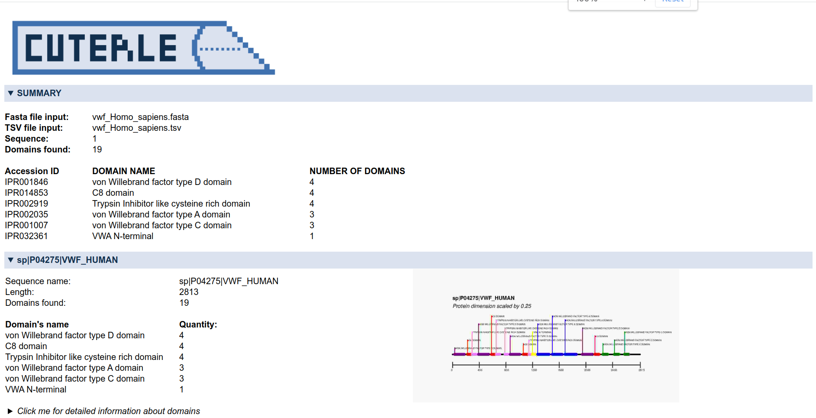Click the 'Accession ID' column header
Screen dimensions: 816x418
(32, 171)
